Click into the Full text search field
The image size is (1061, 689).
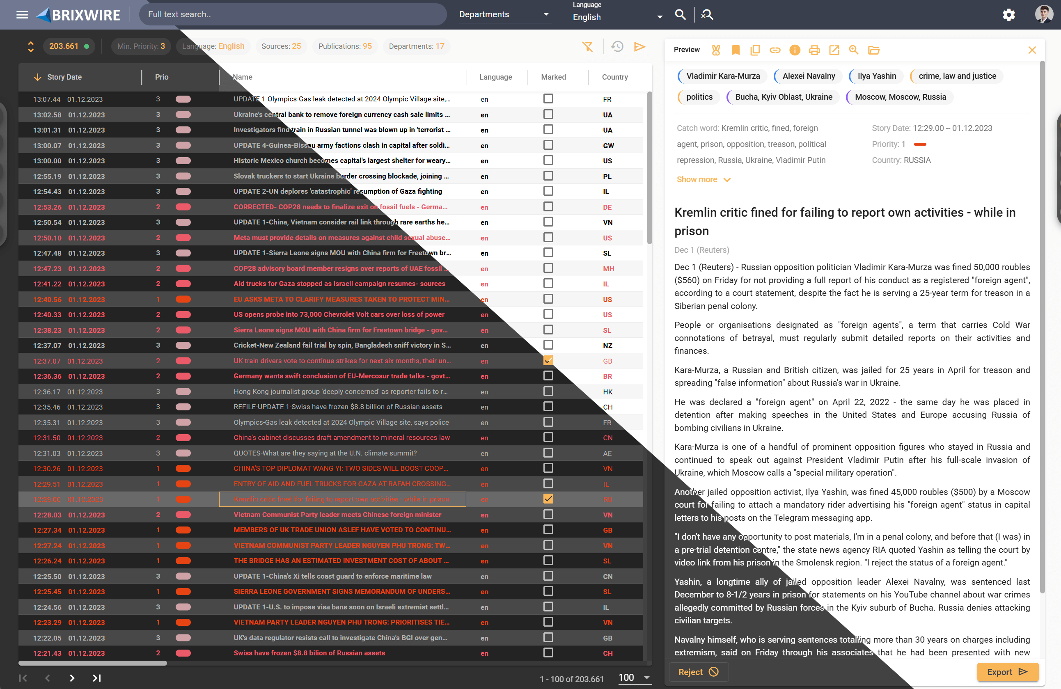pos(292,14)
